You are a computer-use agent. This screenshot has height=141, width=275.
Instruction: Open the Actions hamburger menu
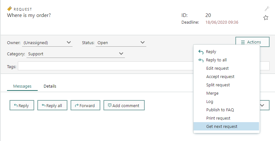click(252, 42)
